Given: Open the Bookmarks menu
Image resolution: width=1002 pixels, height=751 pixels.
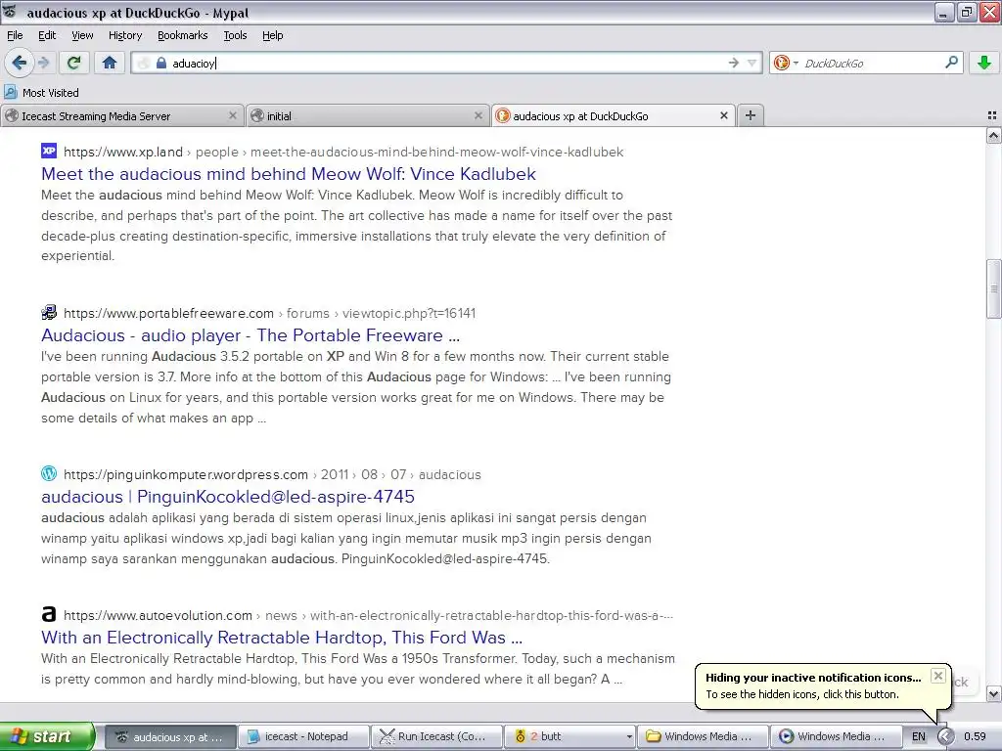Looking at the screenshot, I should coord(183,35).
